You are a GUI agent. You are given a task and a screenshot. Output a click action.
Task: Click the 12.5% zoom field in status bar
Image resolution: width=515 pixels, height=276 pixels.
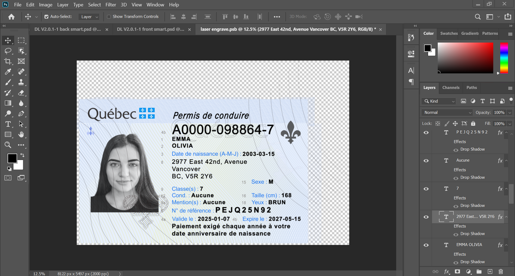pos(39,274)
